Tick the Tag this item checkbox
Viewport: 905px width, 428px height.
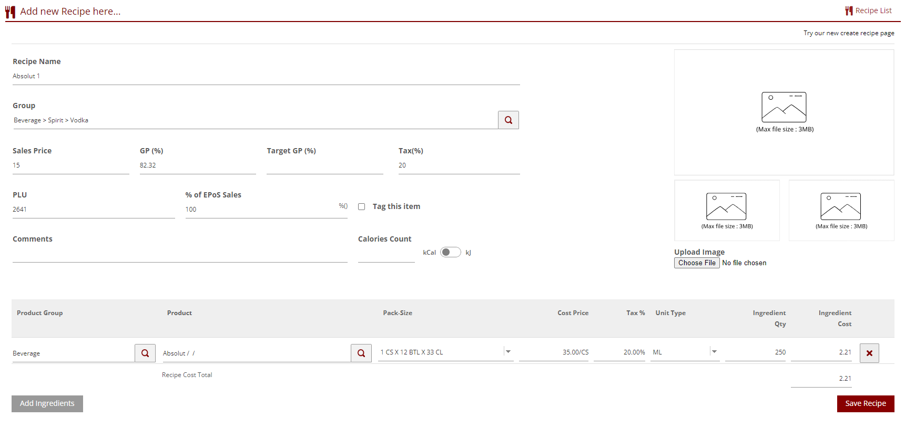(362, 207)
